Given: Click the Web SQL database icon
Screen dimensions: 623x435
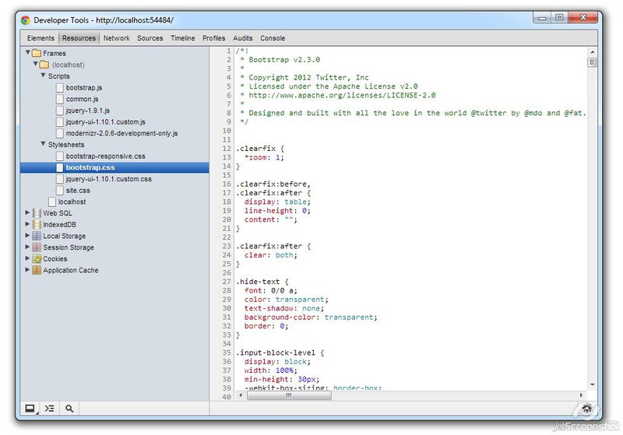Looking at the screenshot, I should pyautogui.click(x=37, y=213).
